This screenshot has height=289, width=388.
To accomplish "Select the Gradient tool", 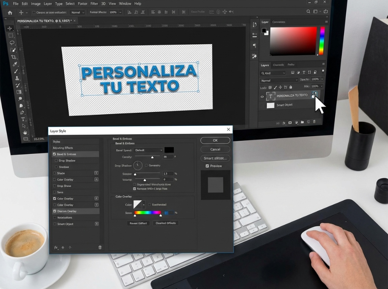I will pos(19,92).
